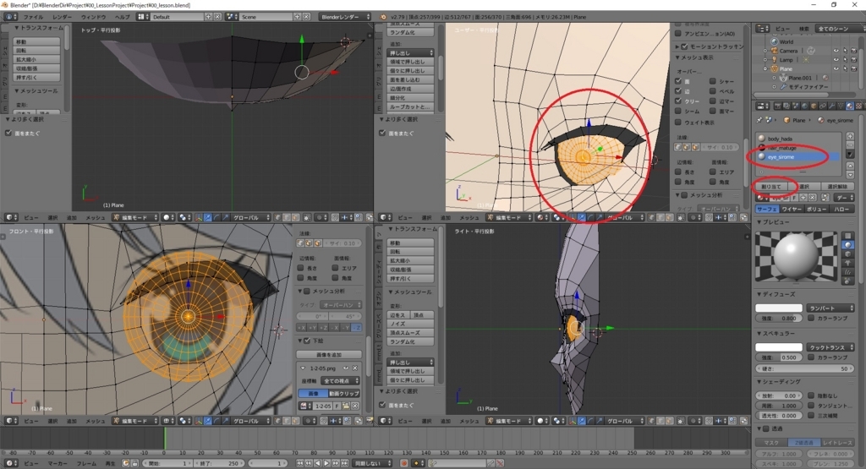Collapse the ディフューズ panel
The height and width of the screenshot is (469, 866).
coord(759,294)
